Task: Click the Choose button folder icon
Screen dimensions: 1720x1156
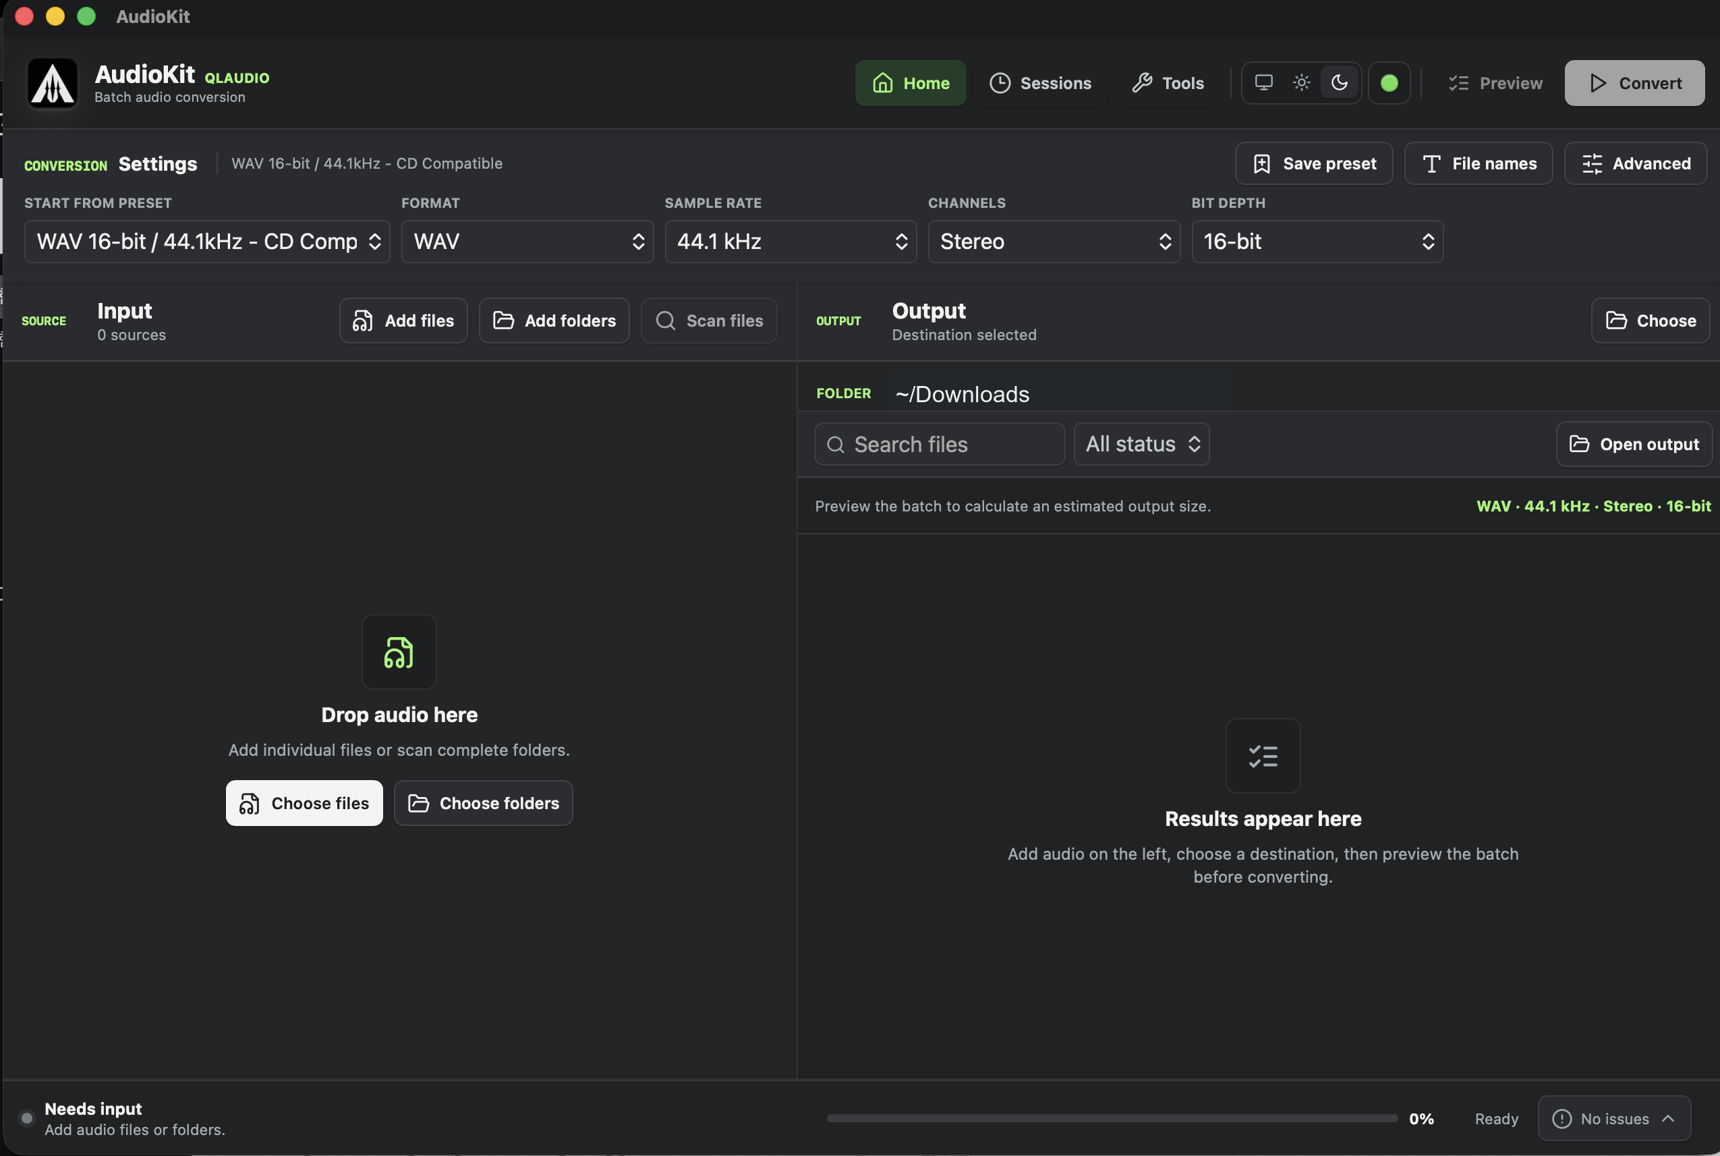Action: pos(1615,320)
